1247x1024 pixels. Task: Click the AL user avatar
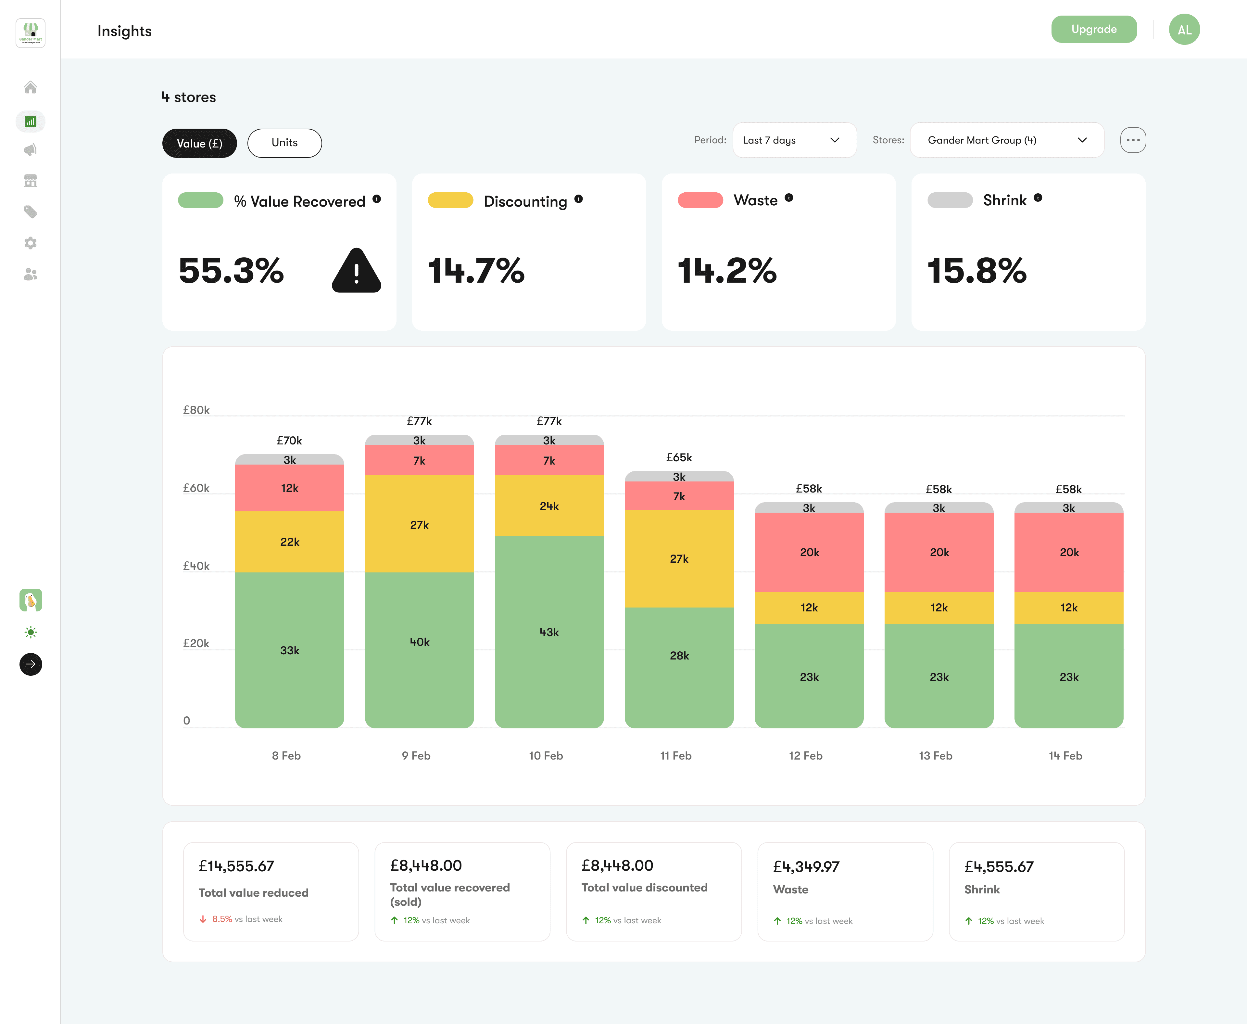[x=1185, y=30]
